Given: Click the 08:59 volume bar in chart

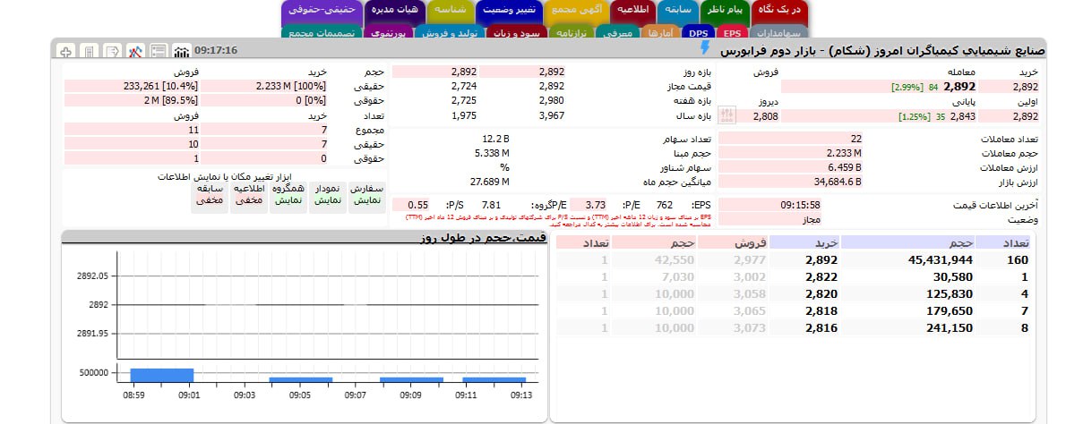Looking at the screenshot, I should [162, 375].
